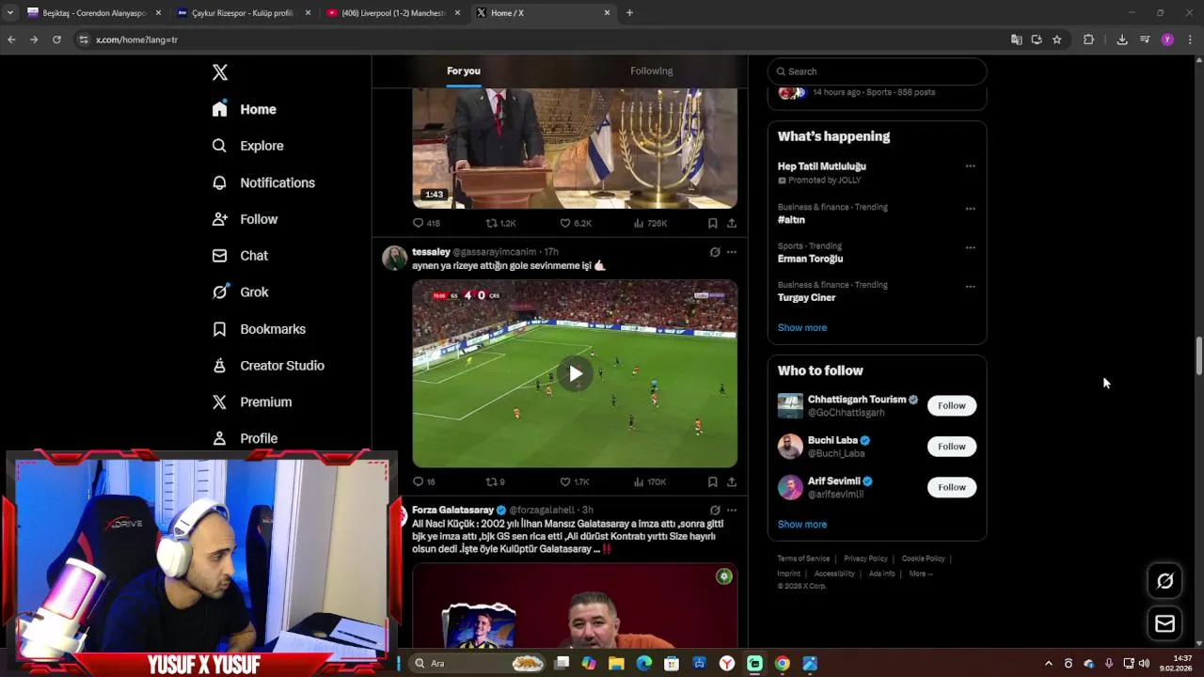Open Chrome from the taskbar
The height and width of the screenshot is (677, 1204).
tap(782, 664)
